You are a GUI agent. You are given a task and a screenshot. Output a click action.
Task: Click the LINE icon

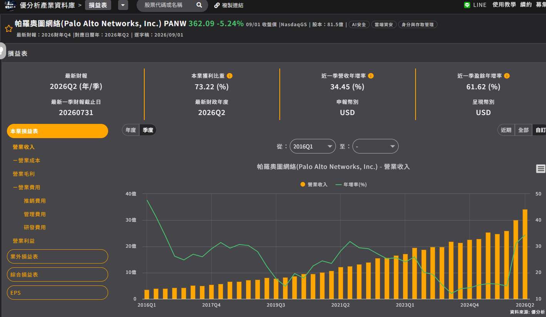point(467,5)
